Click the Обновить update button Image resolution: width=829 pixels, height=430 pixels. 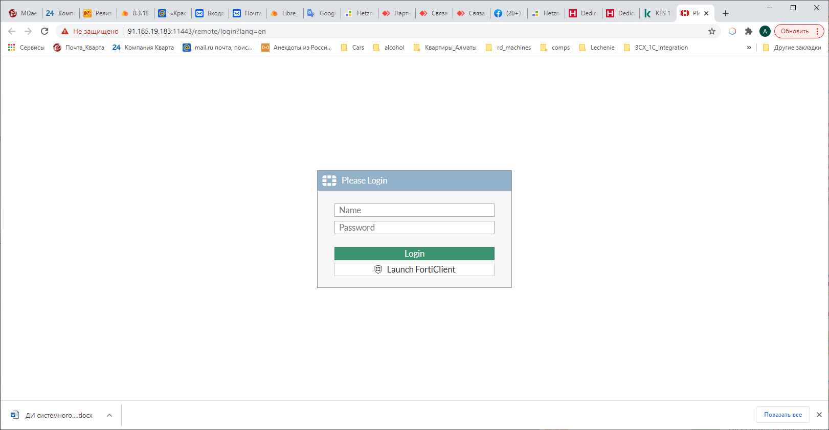point(799,31)
